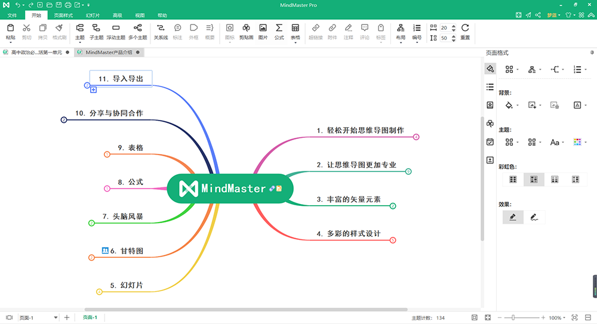Select page tab '页面-1' at bottom

coord(90,317)
